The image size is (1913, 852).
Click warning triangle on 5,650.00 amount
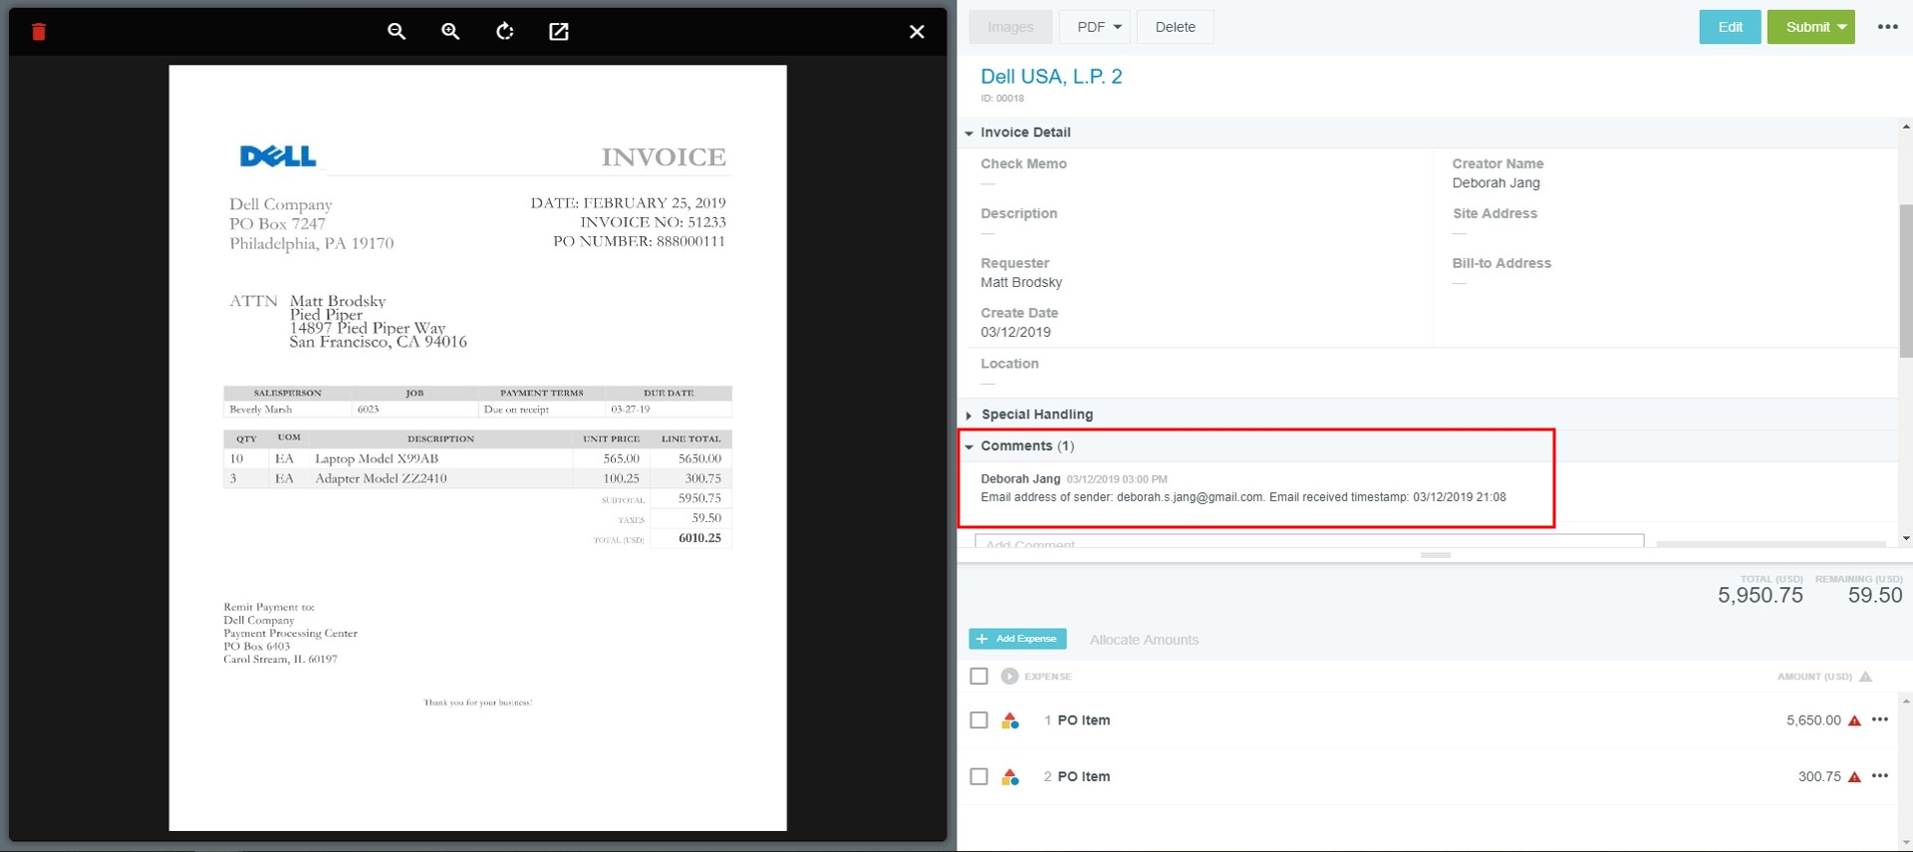tap(1854, 720)
